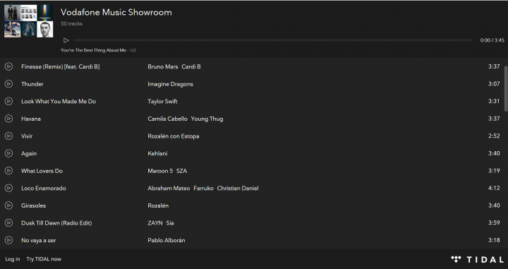Viewport: 508px width, 269px height.
Task: Play the track What Lovers Do
Action: click(x=8, y=171)
